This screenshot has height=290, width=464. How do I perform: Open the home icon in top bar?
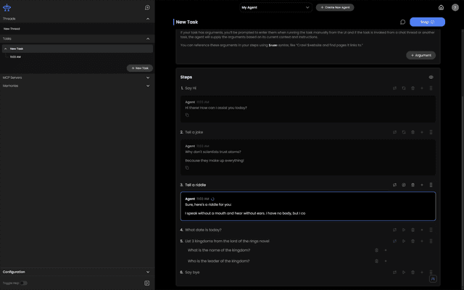pyautogui.click(x=441, y=7)
